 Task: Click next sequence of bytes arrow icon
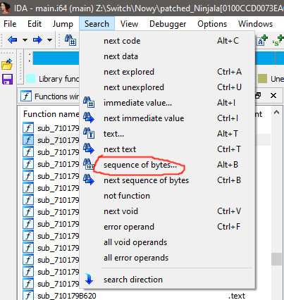(89, 180)
